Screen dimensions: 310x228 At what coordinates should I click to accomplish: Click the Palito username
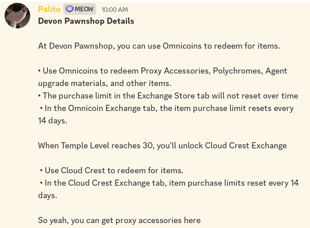tap(49, 9)
